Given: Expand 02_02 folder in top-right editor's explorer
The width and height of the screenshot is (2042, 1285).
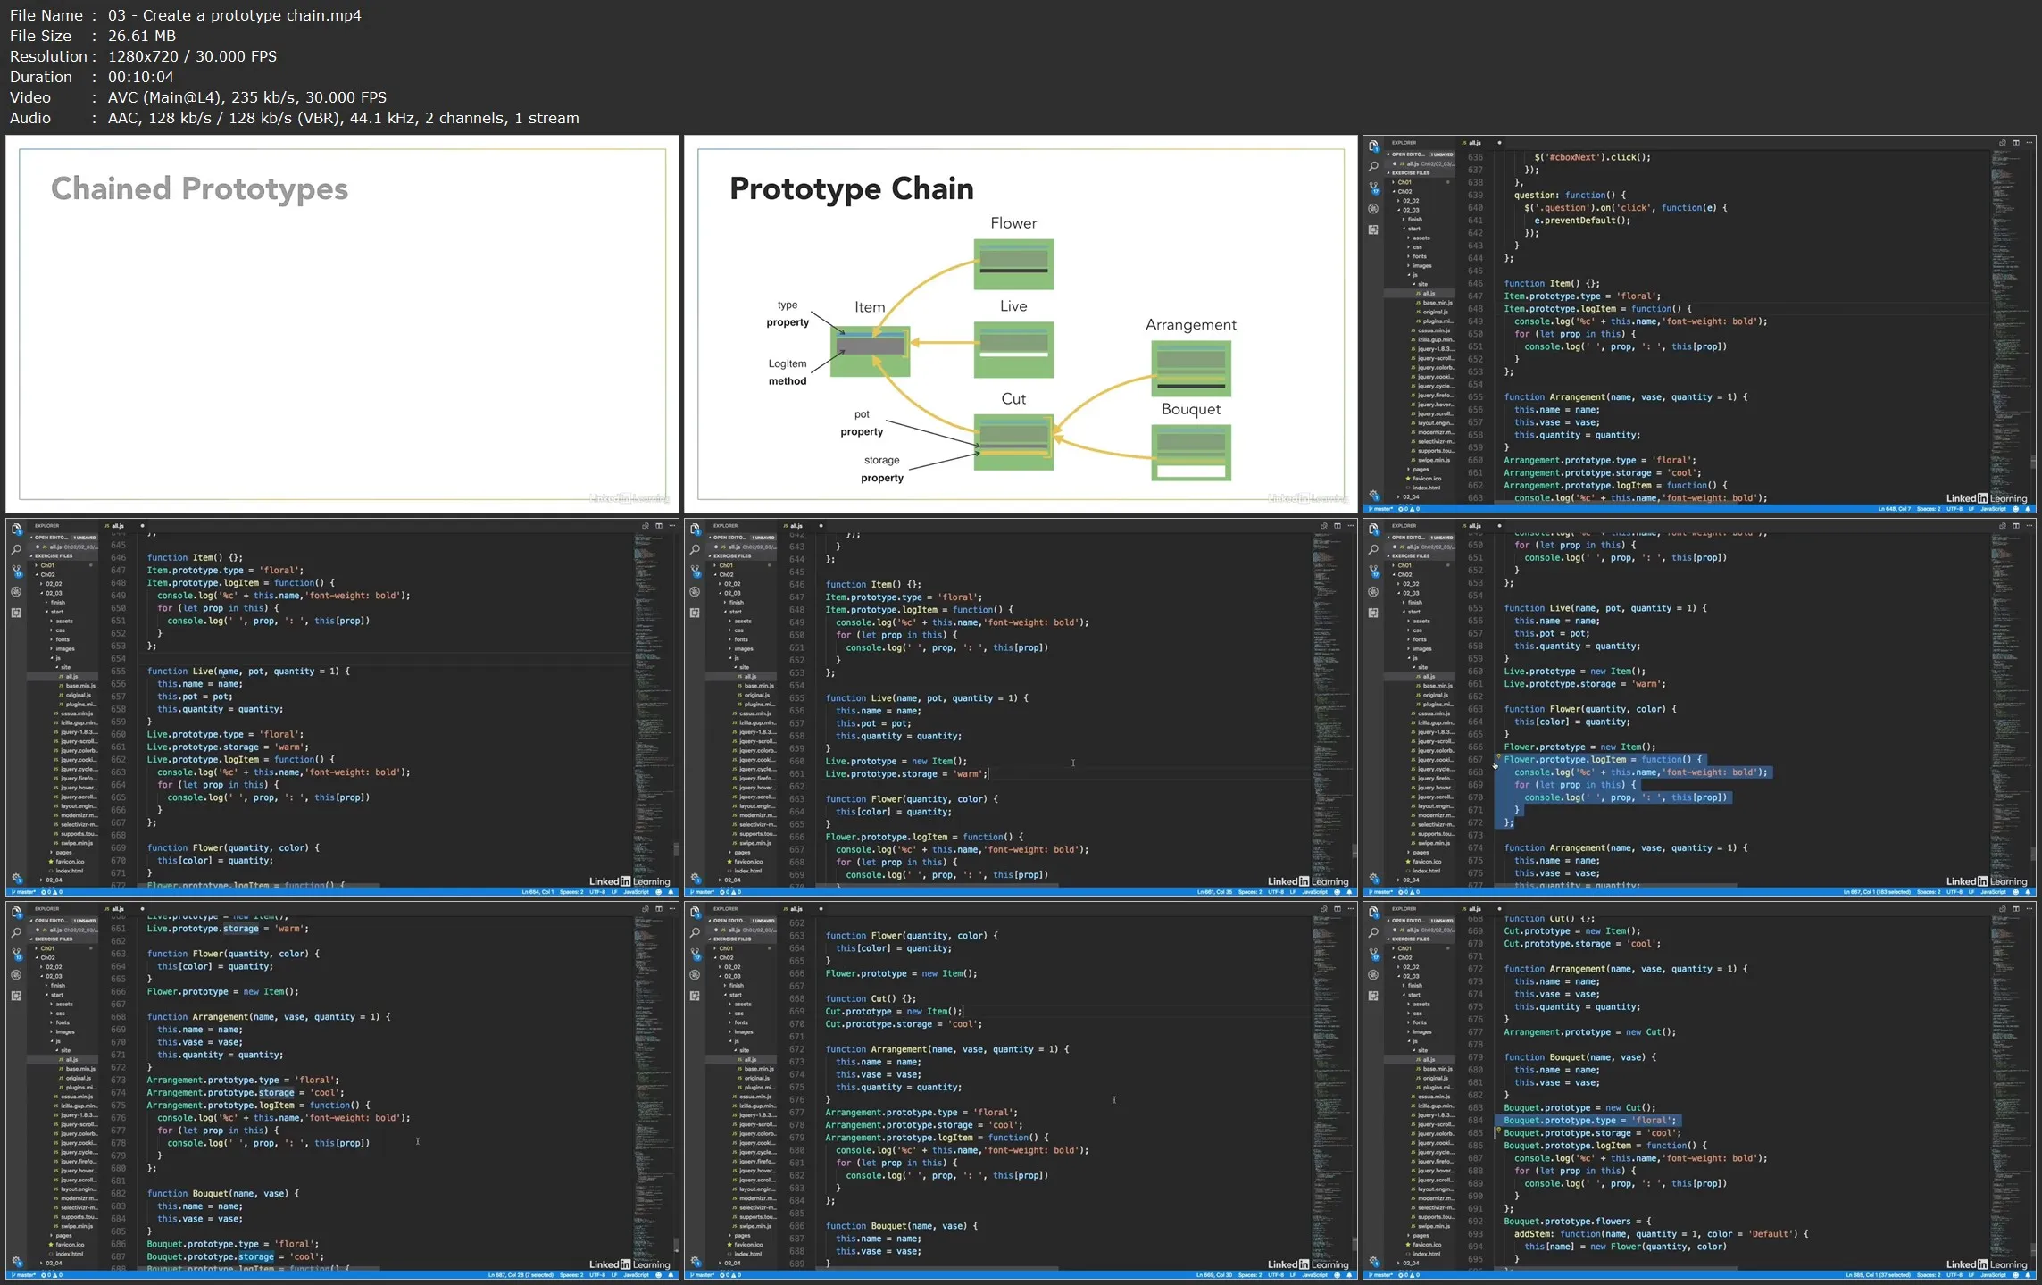Looking at the screenshot, I should pos(1411,201).
